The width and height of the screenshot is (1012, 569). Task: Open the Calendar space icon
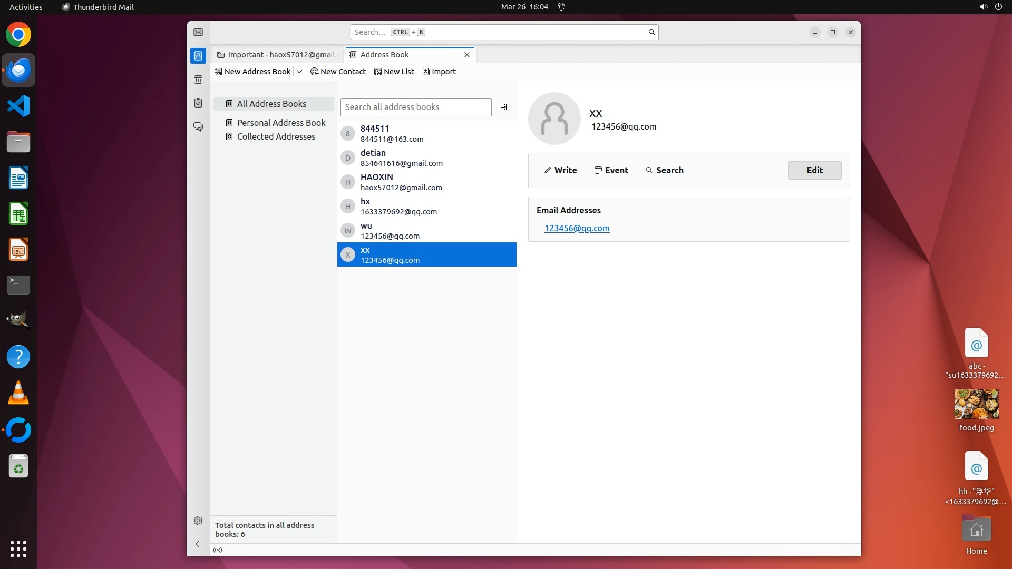(198, 80)
